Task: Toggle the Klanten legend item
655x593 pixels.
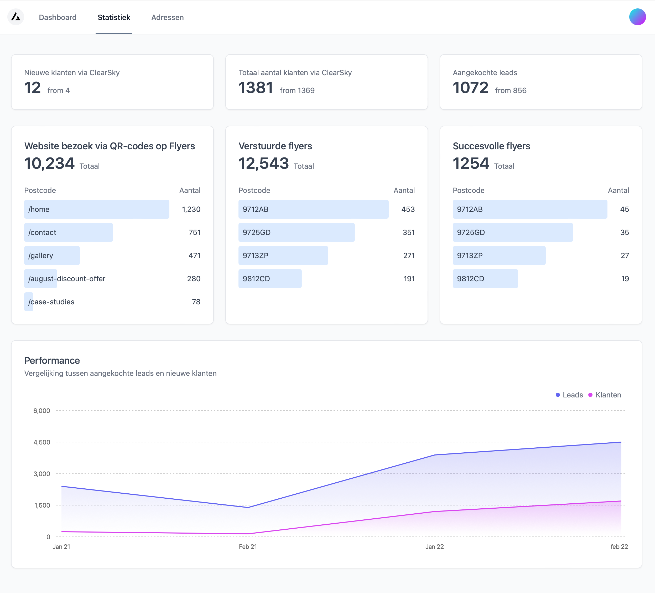Action: 605,395
